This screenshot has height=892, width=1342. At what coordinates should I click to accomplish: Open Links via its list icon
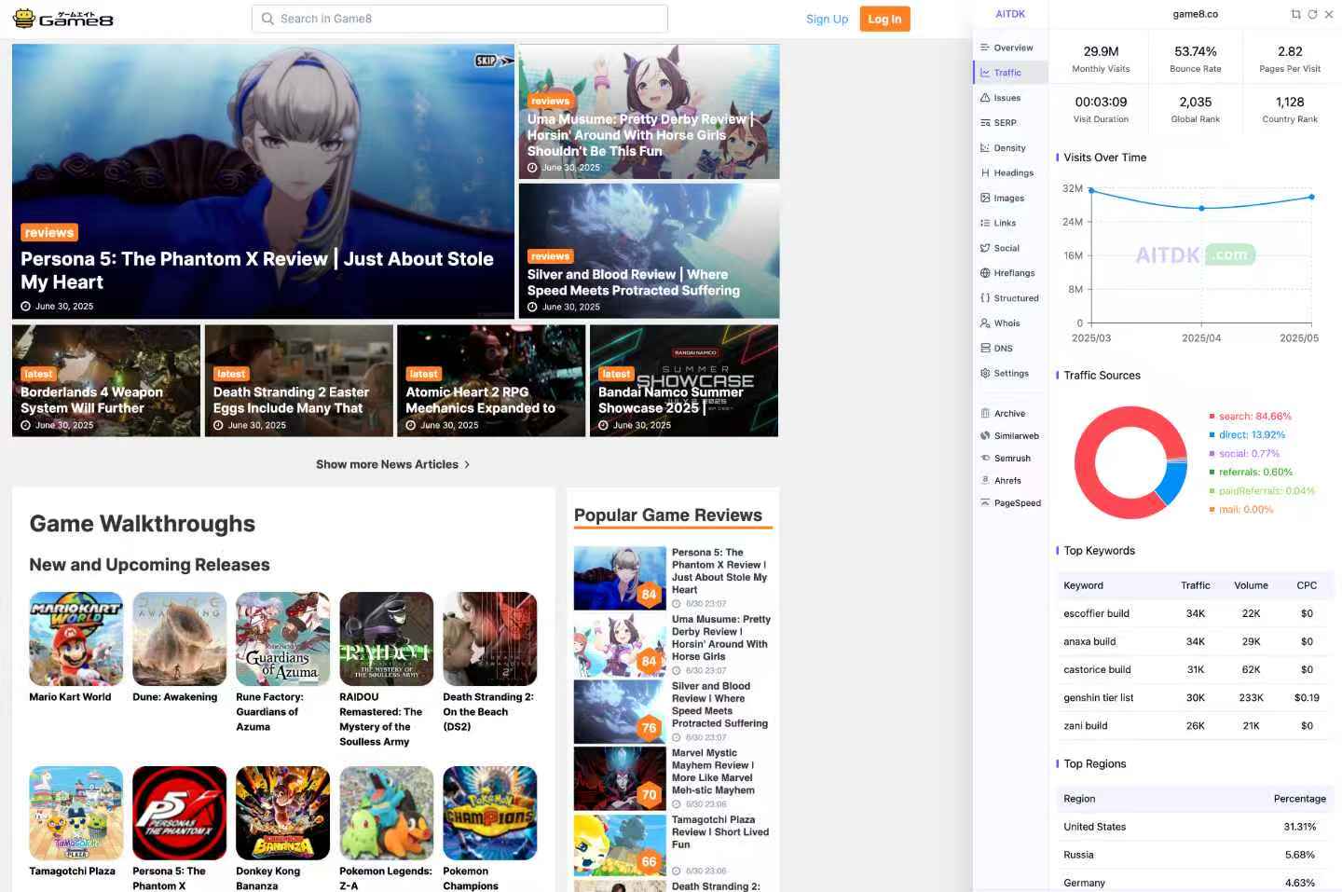coord(985,223)
